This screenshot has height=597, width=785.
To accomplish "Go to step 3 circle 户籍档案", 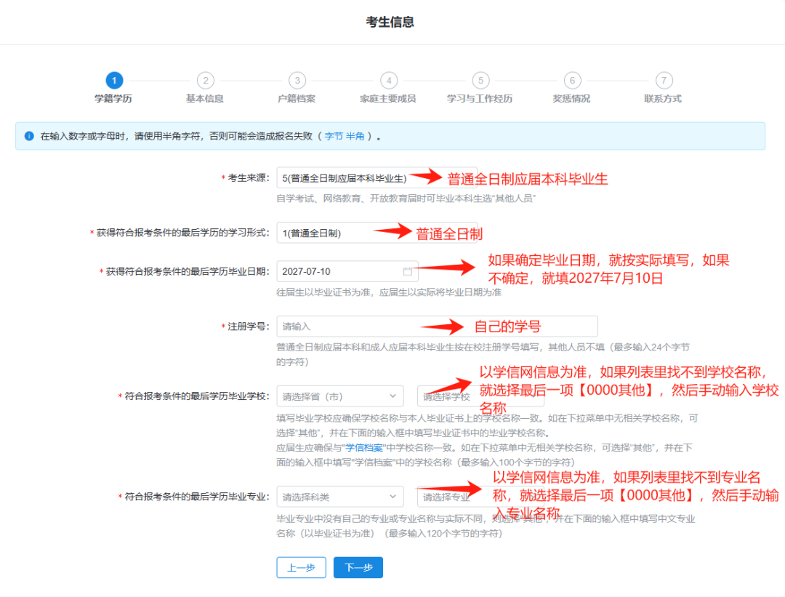I will 297,80.
